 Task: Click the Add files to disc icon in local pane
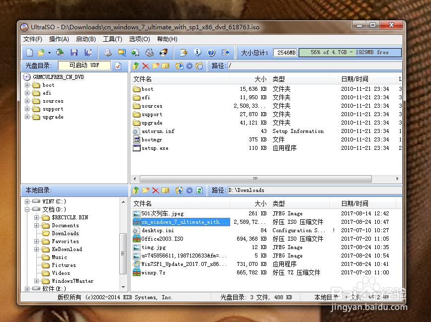[179, 190]
